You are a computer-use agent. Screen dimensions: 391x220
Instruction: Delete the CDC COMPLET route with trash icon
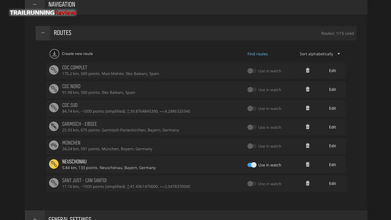pos(308,71)
